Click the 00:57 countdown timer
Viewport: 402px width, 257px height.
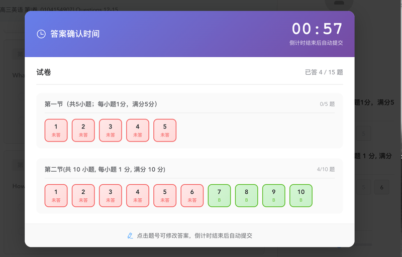click(x=317, y=29)
